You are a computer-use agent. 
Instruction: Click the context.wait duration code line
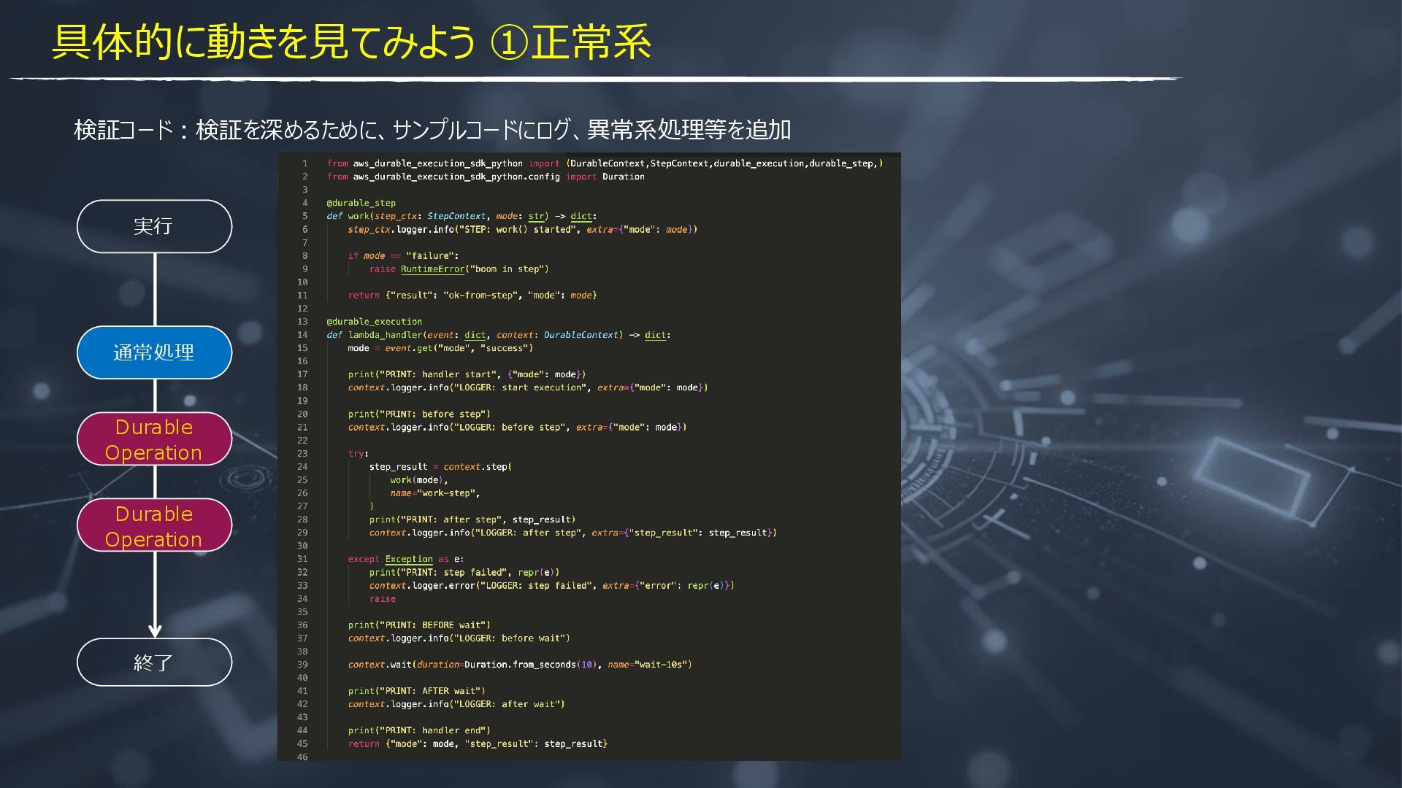pyautogui.click(x=519, y=665)
